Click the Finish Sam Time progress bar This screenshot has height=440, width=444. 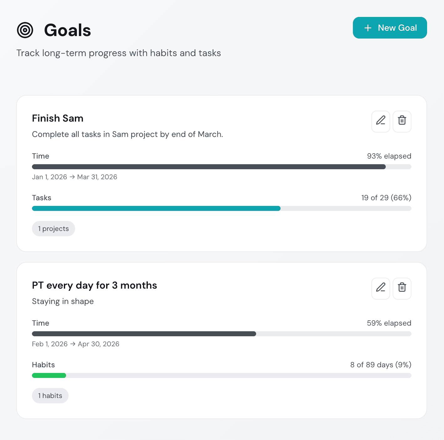[221, 167]
